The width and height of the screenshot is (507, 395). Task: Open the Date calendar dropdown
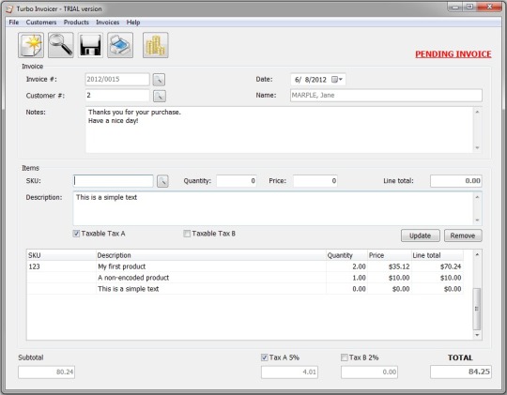337,80
